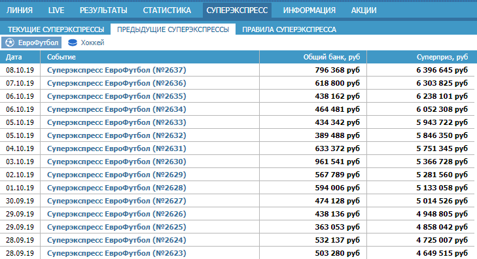The width and height of the screenshot is (477, 259).
Task: Click the bank value 363 053 руб
Action: (x=338, y=227)
